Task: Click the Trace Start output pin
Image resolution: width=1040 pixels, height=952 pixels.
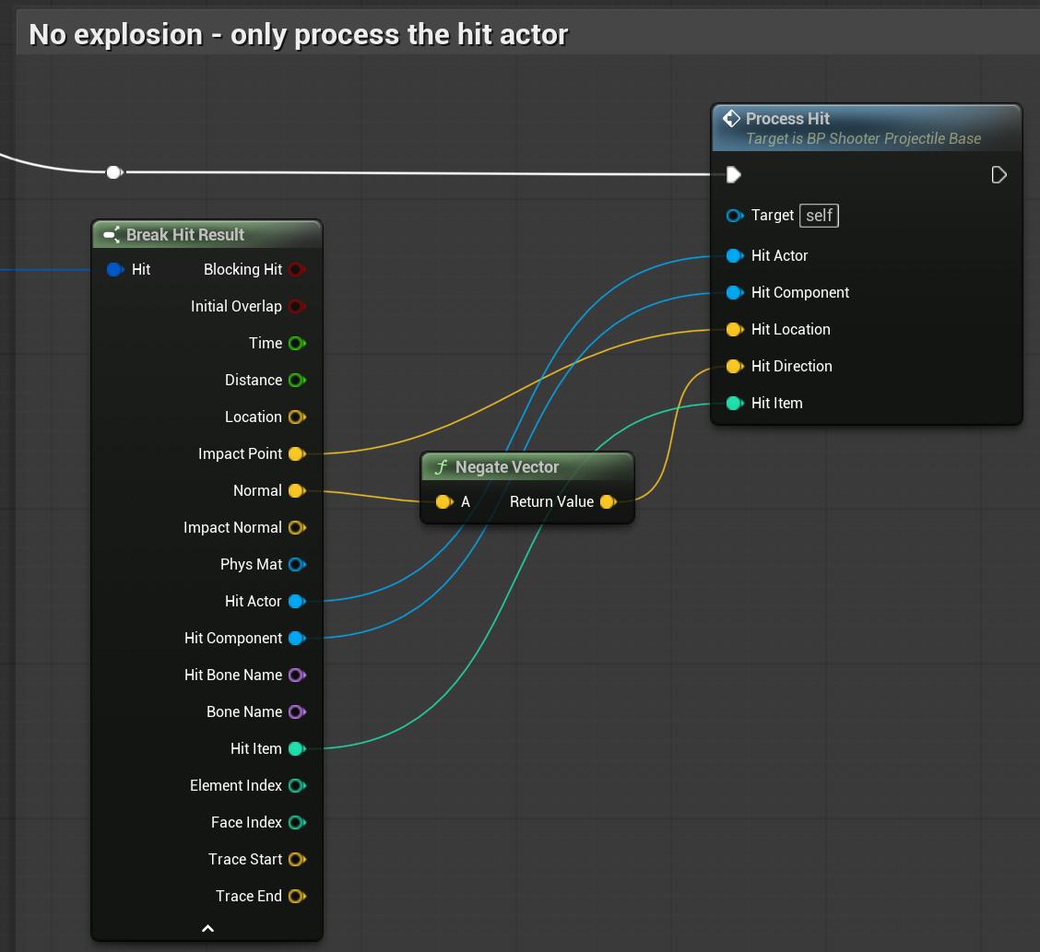Action: click(x=296, y=859)
